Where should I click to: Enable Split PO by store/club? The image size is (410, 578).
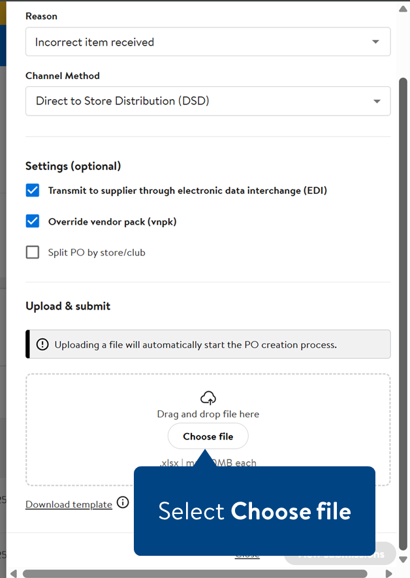(x=33, y=252)
